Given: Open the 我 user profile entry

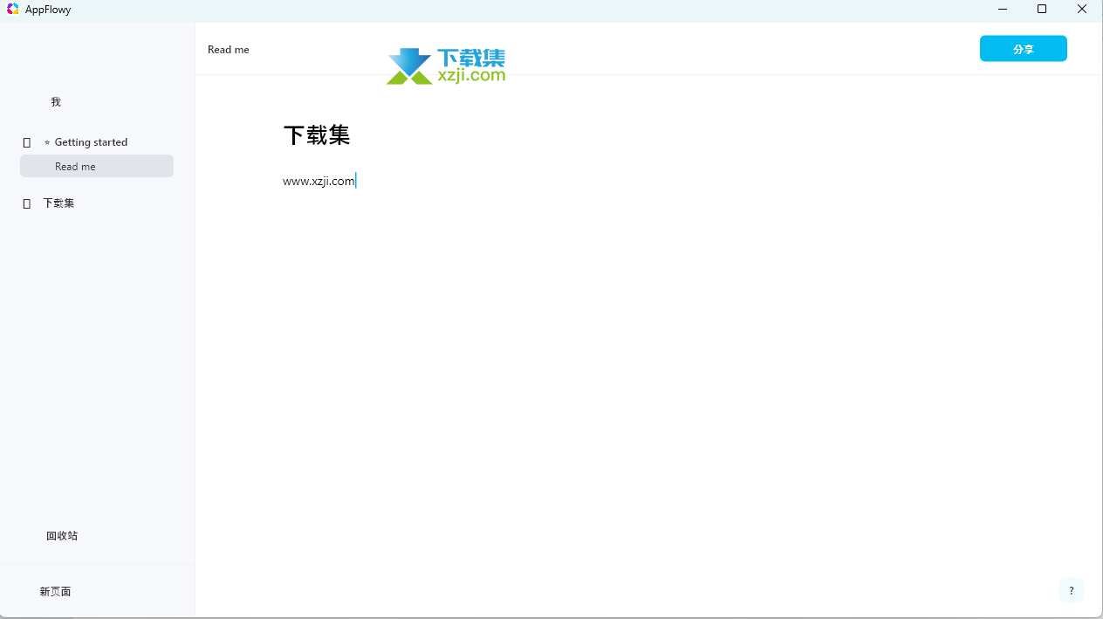Looking at the screenshot, I should coord(56,102).
